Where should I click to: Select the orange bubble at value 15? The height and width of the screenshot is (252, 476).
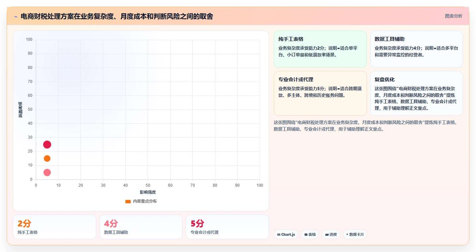click(x=47, y=158)
